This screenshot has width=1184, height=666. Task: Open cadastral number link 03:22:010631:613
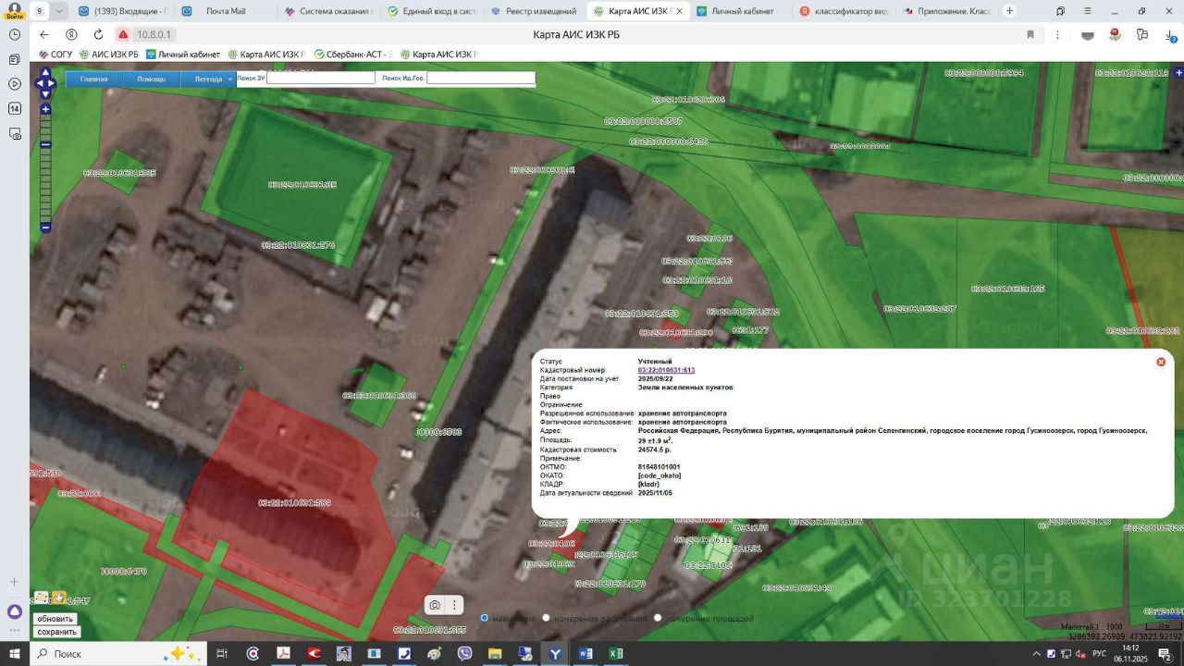point(666,370)
